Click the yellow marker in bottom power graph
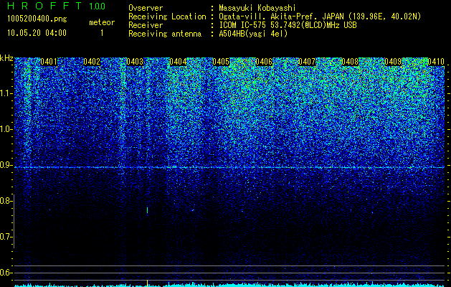 [147, 283]
